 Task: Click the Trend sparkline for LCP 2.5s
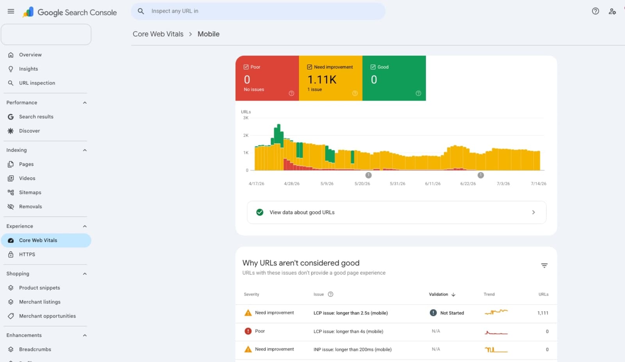(496, 312)
